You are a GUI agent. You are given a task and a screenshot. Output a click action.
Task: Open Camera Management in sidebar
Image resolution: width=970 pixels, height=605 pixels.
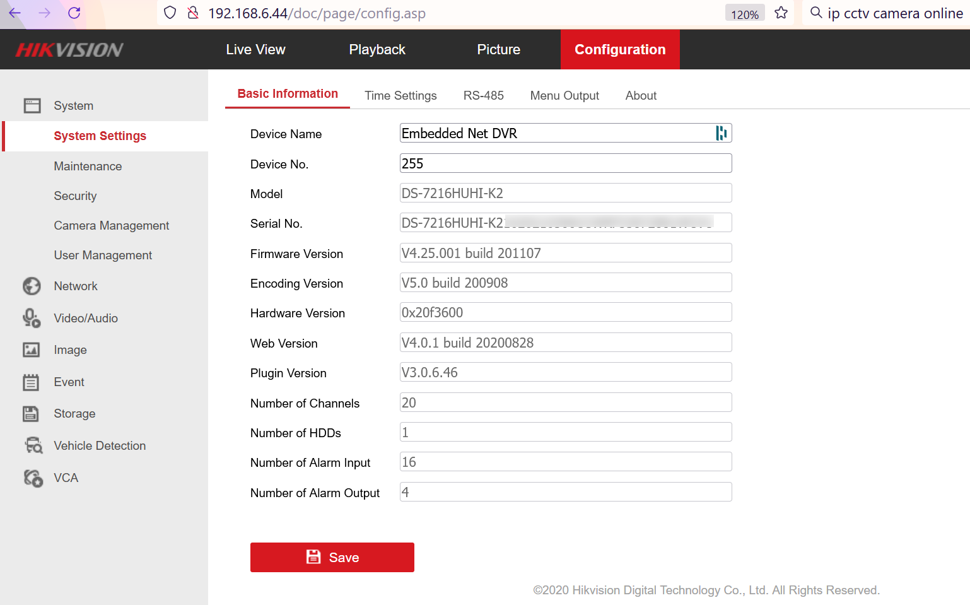[x=112, y=226]
